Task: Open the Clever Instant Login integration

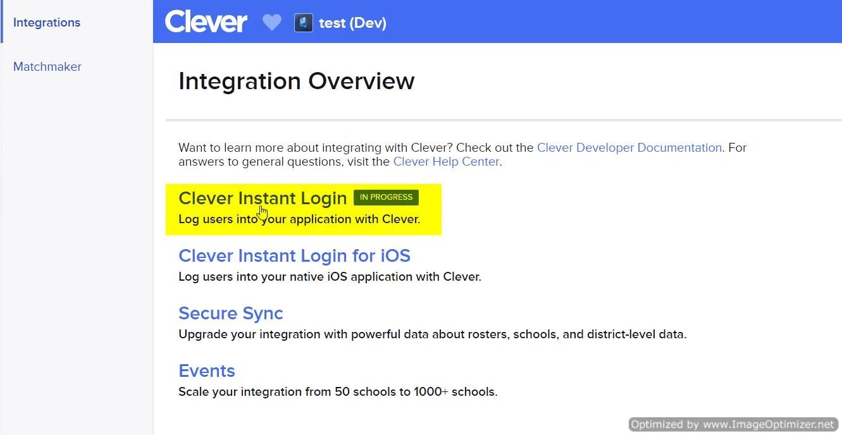Action: click(x=263, y=198)
